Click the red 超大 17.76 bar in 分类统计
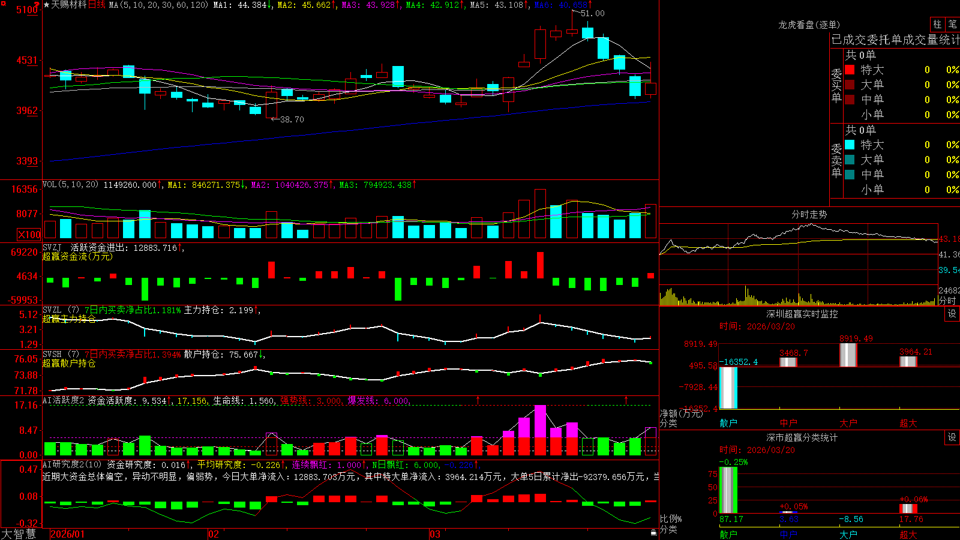Screen dimensions: 960x540 908,509
